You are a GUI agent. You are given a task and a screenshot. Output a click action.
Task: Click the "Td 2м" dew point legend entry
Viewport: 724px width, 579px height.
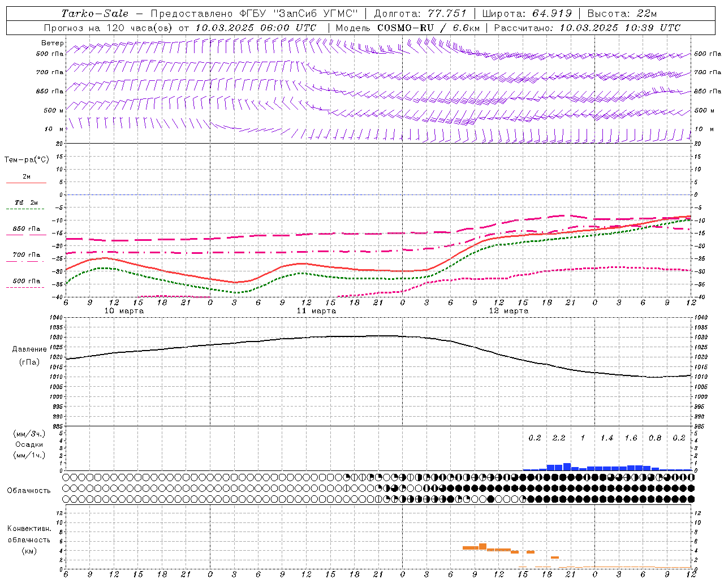tap(27, 202)
